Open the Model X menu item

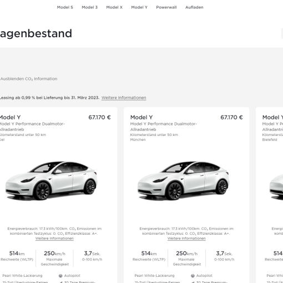point(114,7)
